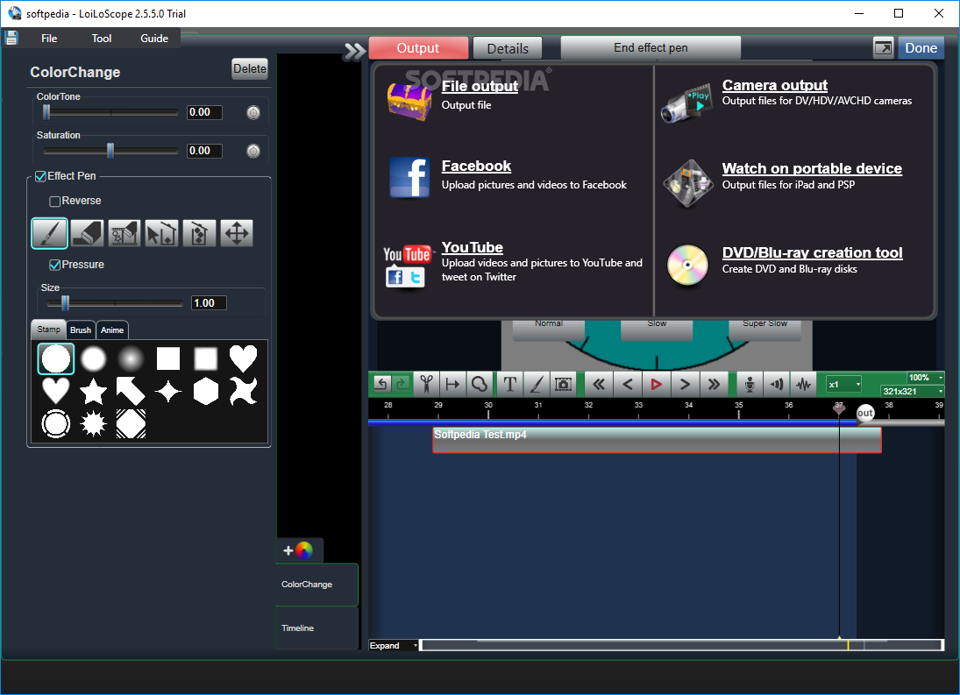Select the scissors cut tool
Screen dimensions: 960x695
[426, 384]
